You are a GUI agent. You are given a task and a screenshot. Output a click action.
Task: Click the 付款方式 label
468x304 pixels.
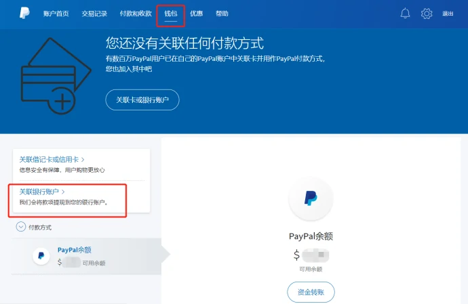40,227
